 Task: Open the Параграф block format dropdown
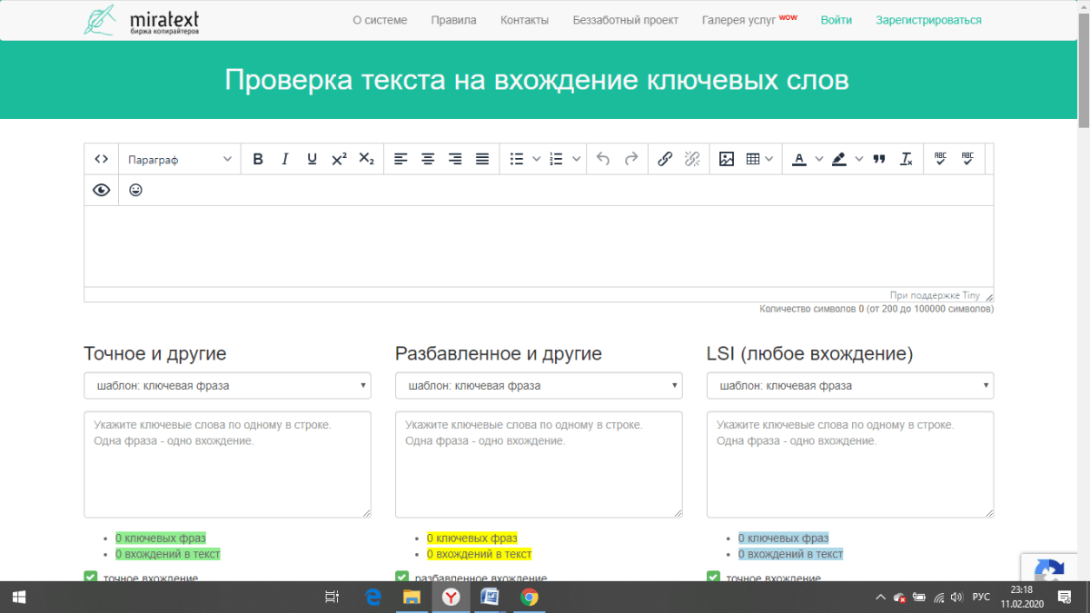[x=179, y=159]
